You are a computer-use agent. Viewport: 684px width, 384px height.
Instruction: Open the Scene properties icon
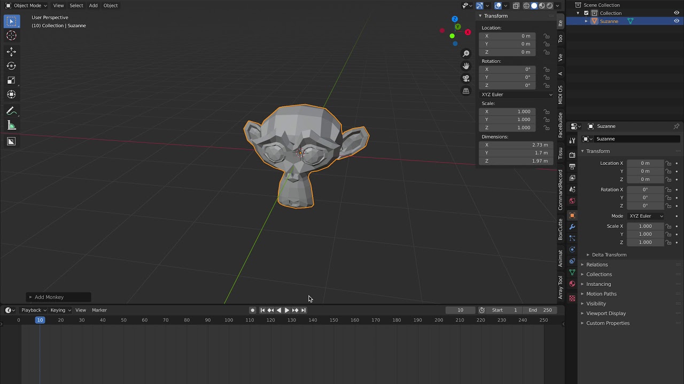tap(572, 189)
